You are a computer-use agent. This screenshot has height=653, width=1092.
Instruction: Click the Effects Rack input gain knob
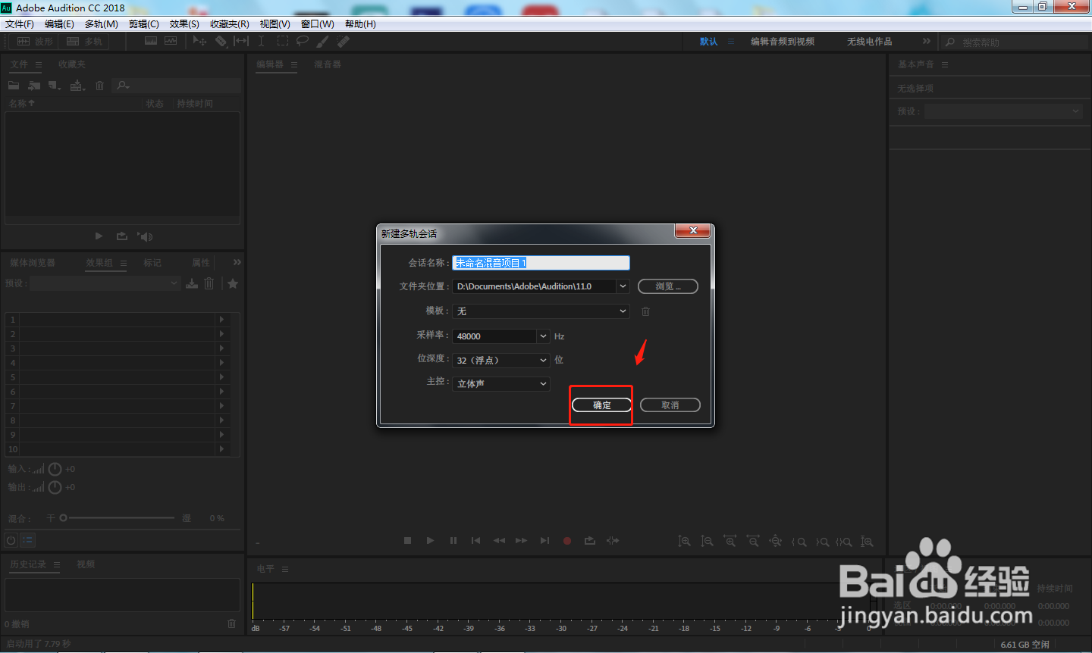click(x=55, y=469)
